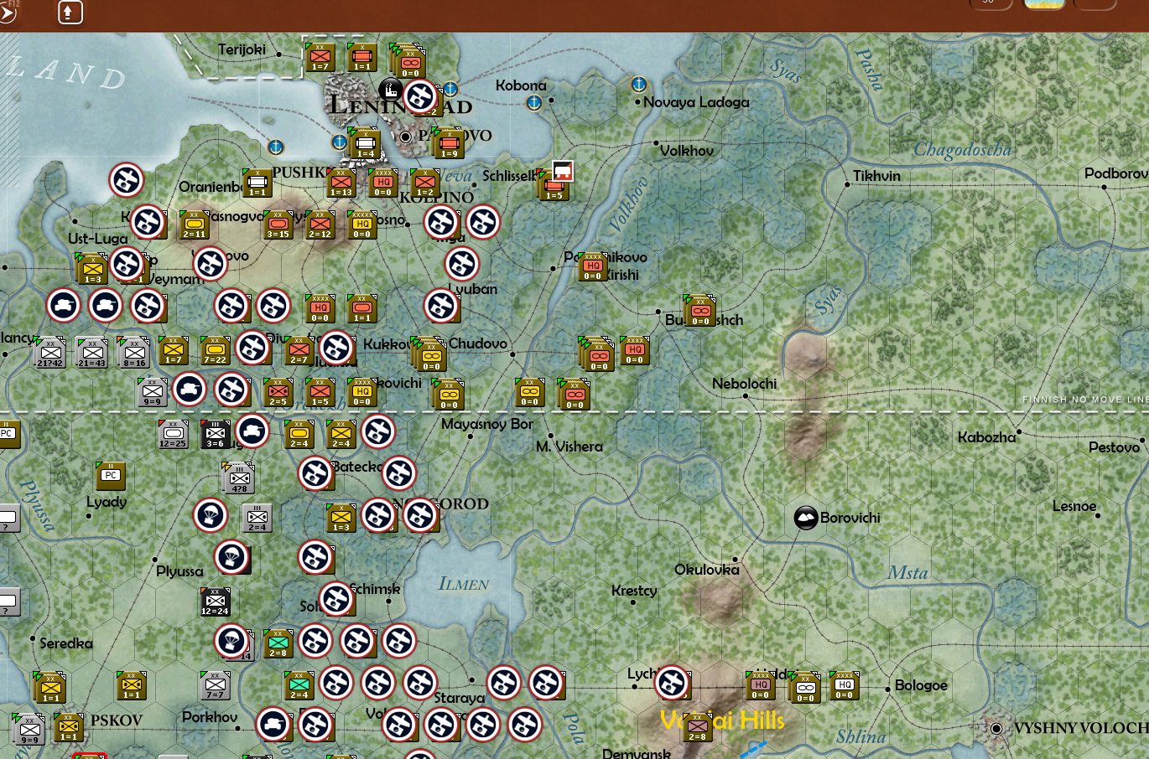Click the F12 arrow button in the top bar
Image resolution: width=1149 pixels, height=759 pixels.
coord(8,12)
